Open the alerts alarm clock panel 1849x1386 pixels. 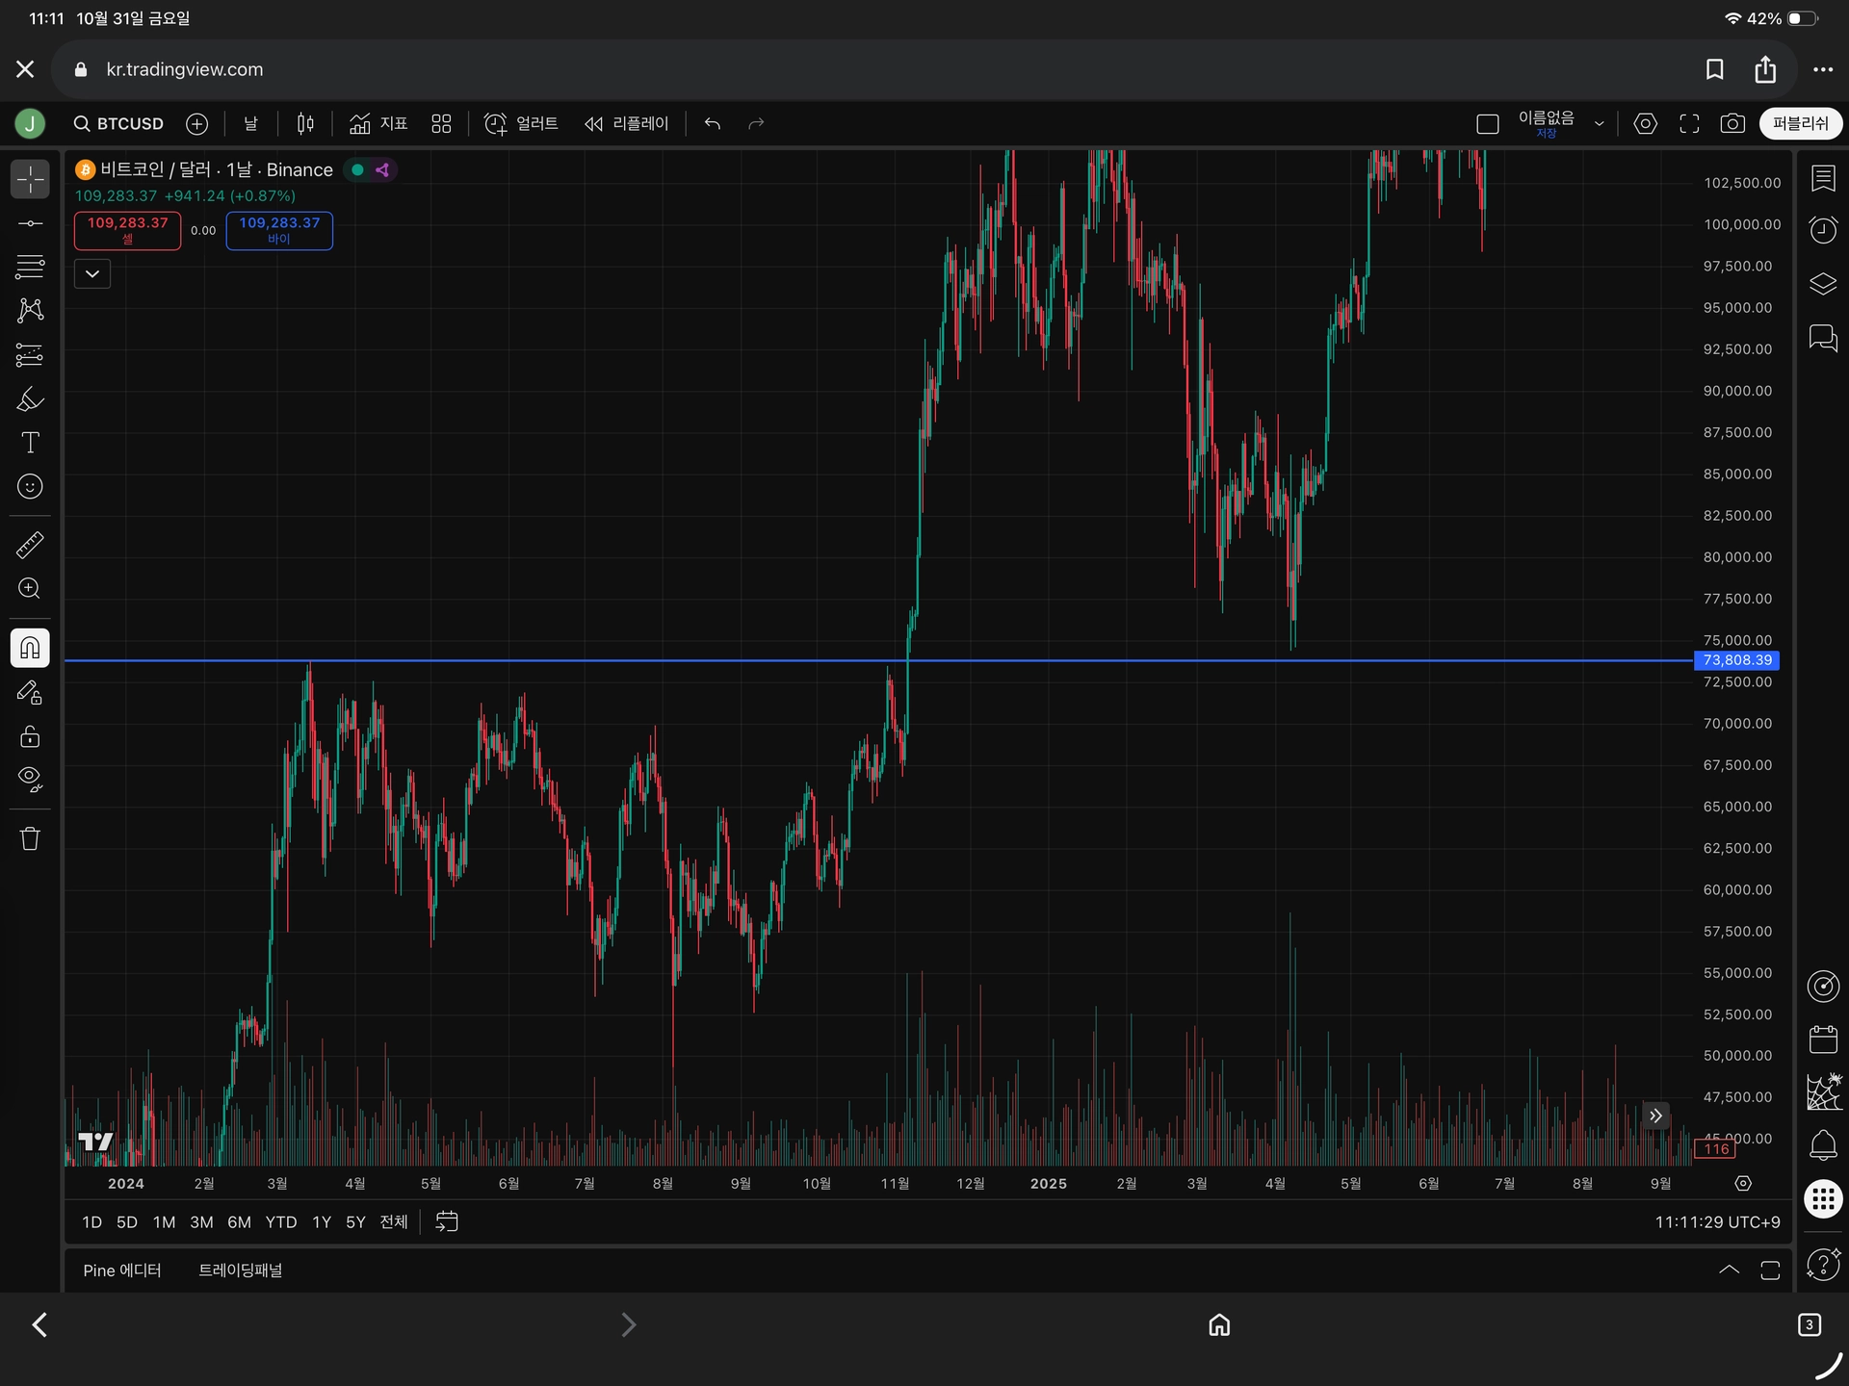tap(1823, 230)
